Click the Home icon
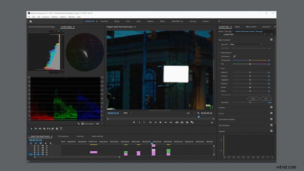Viewport: 304px width, 171px height. (x=31, y=21)
